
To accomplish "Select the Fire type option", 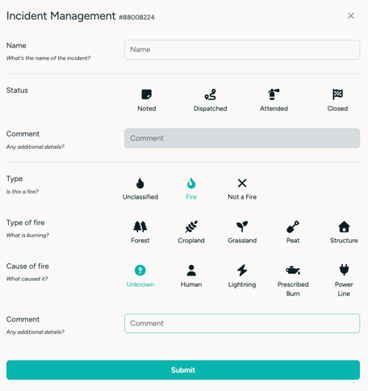I will [191, 189].
